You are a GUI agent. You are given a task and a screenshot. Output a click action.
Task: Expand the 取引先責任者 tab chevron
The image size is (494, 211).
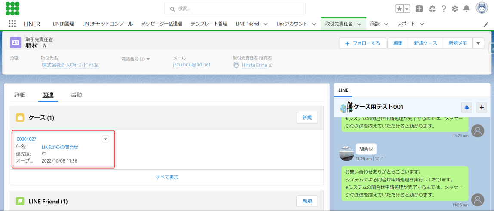[359, 24]
